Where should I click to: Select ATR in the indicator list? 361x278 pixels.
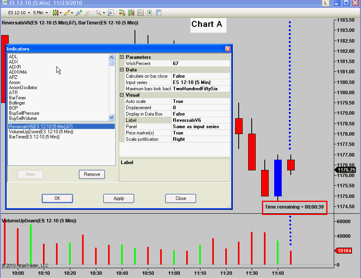pyautogui.click(x=13, y=93)
